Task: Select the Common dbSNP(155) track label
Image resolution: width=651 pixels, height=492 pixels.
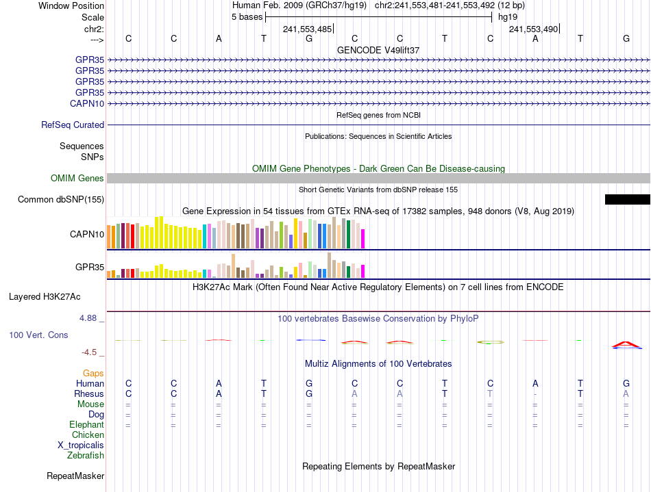Action: point(61,199)
